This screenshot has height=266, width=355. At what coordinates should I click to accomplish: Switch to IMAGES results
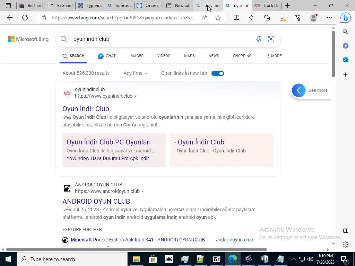point(136,56)
